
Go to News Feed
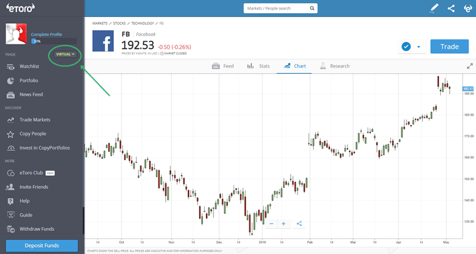pos(31,94)
